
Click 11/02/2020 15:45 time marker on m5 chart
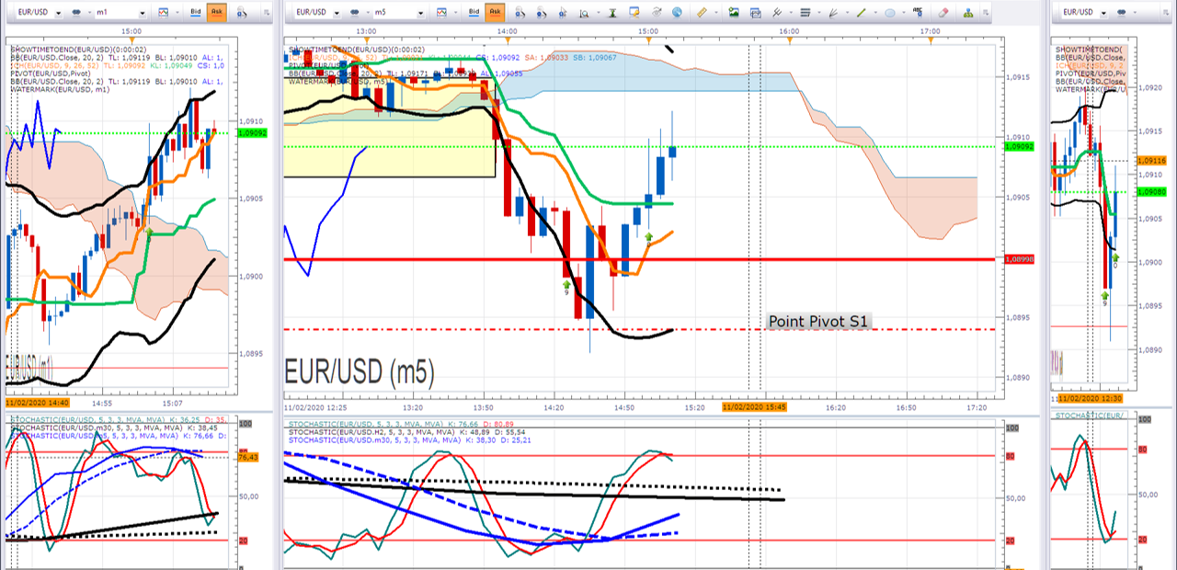[x=753, y=406]
